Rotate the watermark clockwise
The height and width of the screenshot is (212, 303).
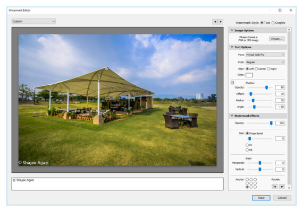point(282,187)
